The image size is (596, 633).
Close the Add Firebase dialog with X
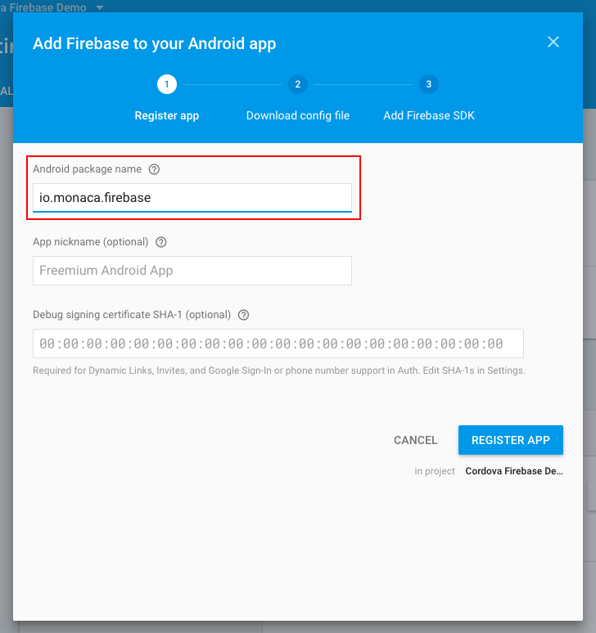pos(553,42)
